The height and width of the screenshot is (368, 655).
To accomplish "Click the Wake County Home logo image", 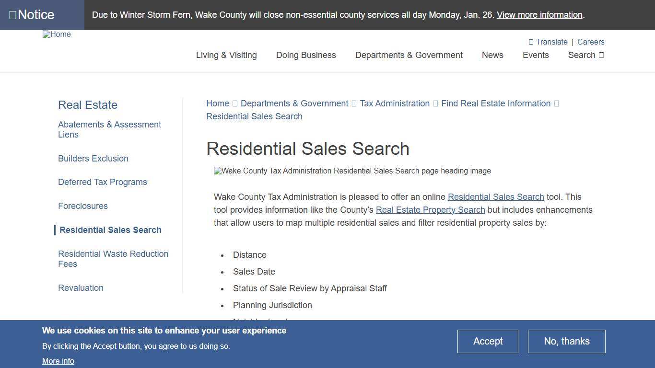I will pyautogui.click(x=56, y=34).
